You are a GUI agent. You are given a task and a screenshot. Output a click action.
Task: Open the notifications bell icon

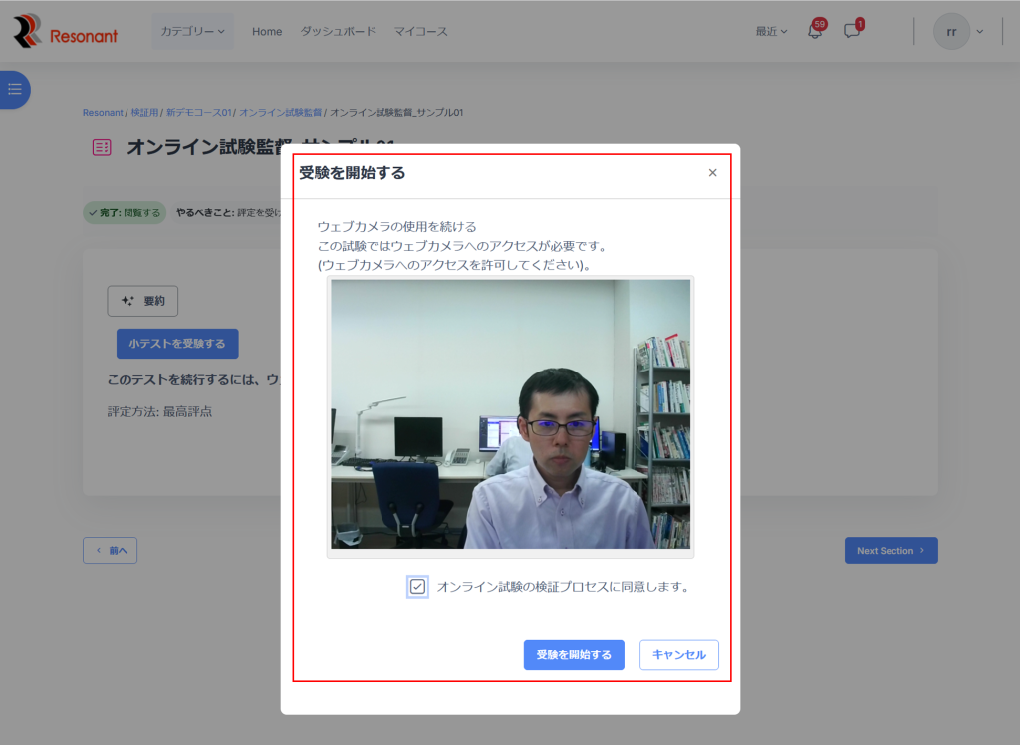(x=814, y=31)
